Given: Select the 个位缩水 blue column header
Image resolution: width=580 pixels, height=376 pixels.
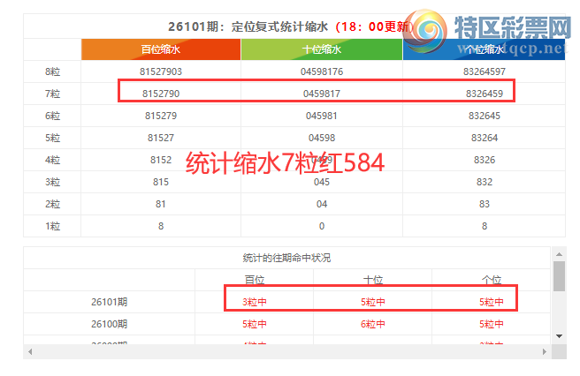Looking at the screenshot, I should (x=484, y=50).
